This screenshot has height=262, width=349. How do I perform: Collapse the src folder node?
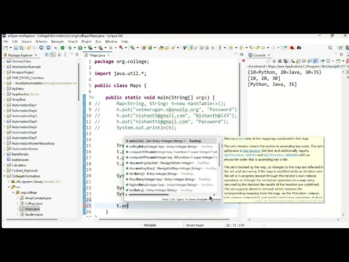click(x=9, y=187)
